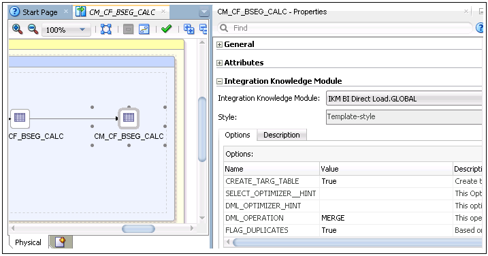The image size is (488, 256).
Task: Click the Start Page help icon
Action: [14, 12]
